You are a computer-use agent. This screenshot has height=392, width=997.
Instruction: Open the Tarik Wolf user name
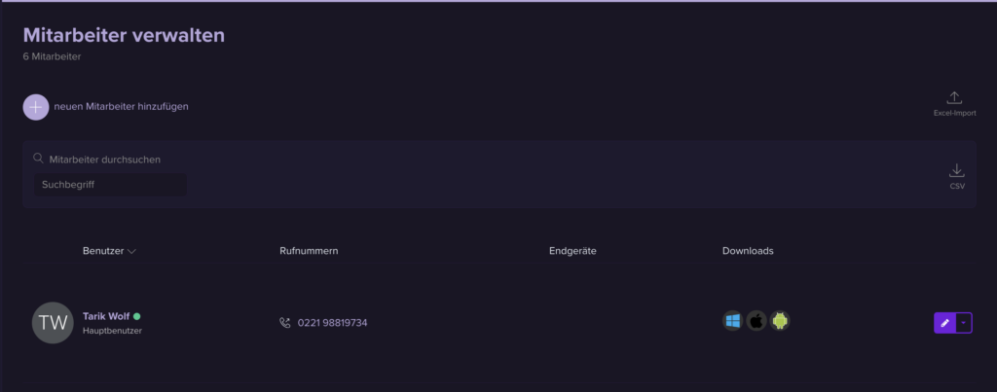pos(105,316)
